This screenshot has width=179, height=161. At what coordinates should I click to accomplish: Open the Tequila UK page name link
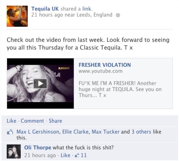[x=45, y=9]
